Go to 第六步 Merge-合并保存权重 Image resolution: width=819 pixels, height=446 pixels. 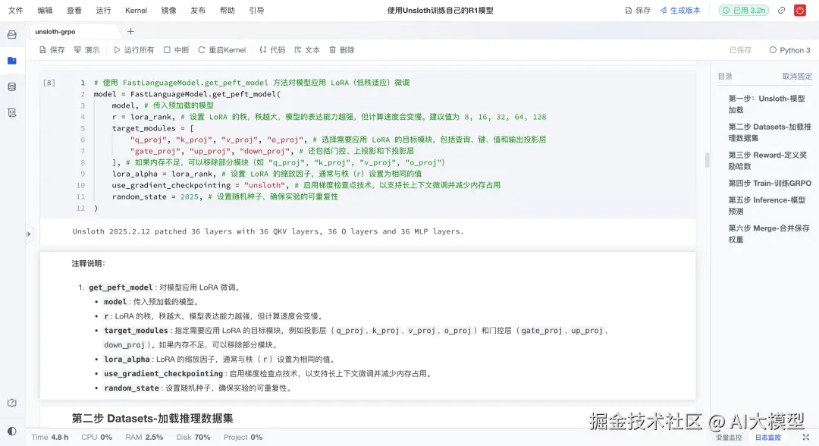pos(769,234)
